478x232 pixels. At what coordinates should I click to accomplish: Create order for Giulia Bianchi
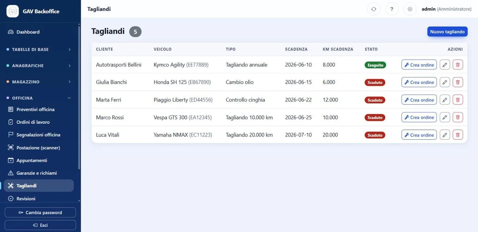[419, 82]
